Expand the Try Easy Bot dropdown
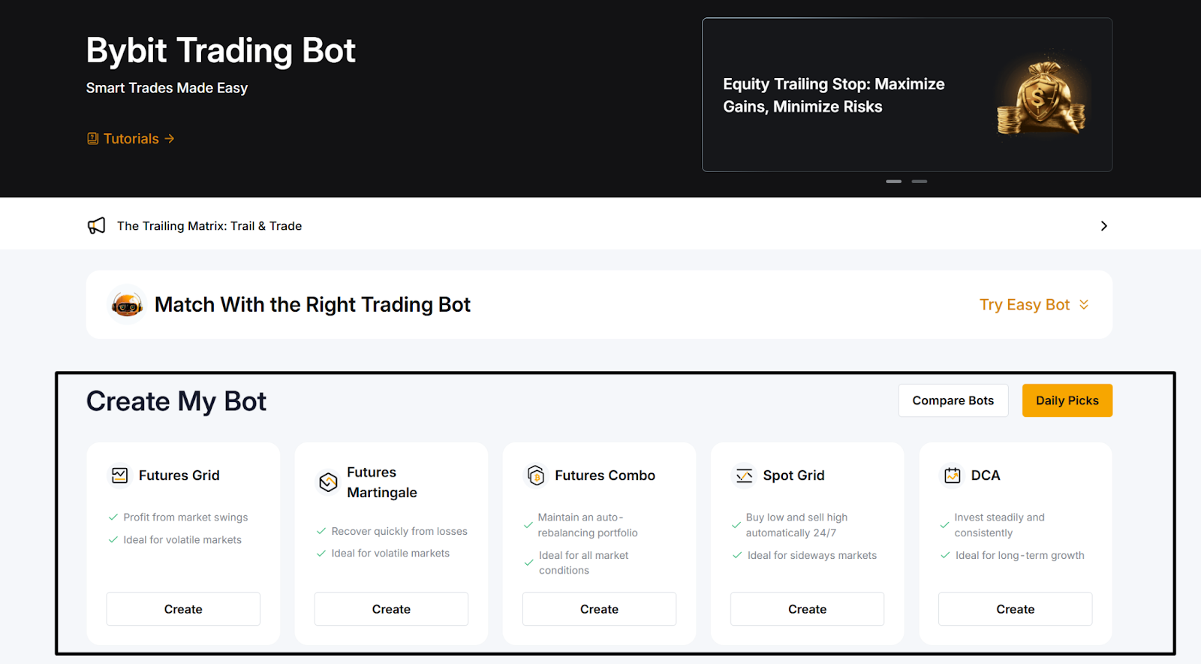1201x664 pixels. click(1034, 304)
